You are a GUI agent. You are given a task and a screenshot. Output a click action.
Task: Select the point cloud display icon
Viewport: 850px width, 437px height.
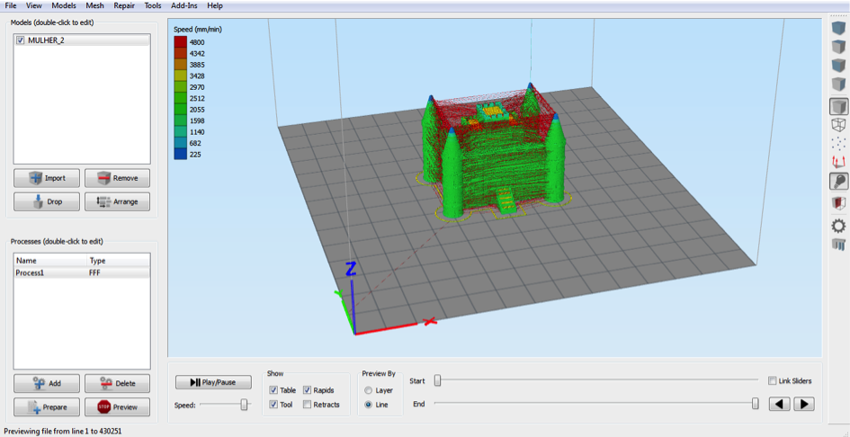(838, 143)
